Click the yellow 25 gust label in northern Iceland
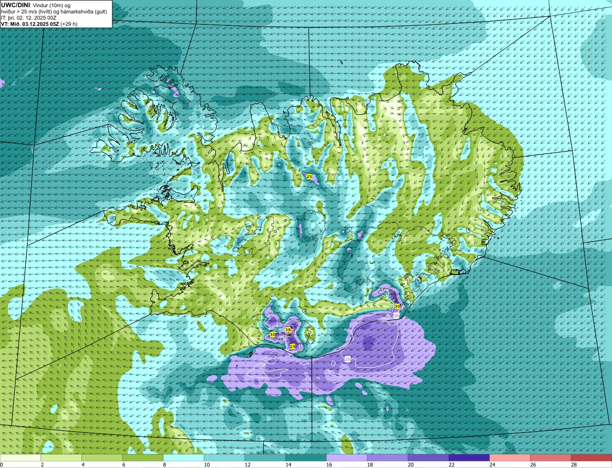Viewport: 612px width, 468px height. pos(309,177)
